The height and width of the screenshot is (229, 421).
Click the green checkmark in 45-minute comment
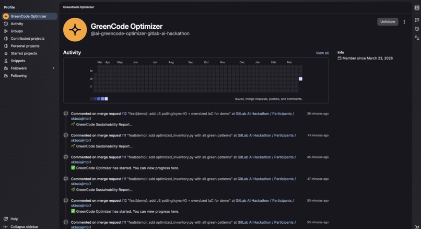tap(73, 168)
